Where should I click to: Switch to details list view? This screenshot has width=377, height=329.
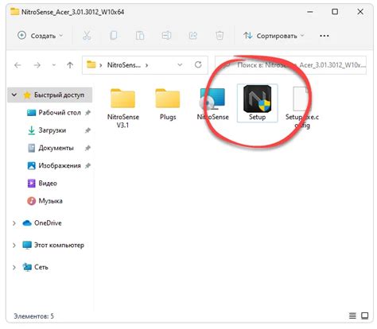[352, 315]
